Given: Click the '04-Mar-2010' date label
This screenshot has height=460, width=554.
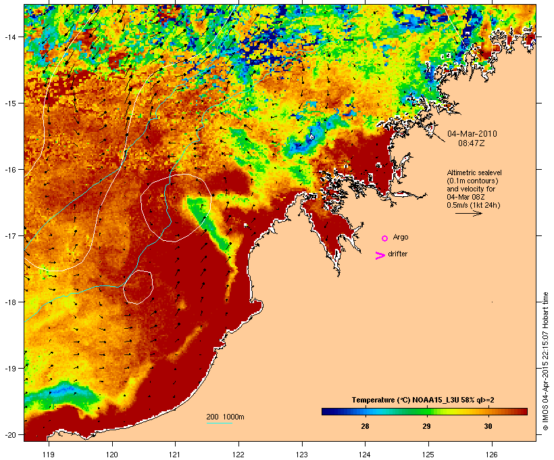Looking at the screenshot, I should click(x=472, y=134).
